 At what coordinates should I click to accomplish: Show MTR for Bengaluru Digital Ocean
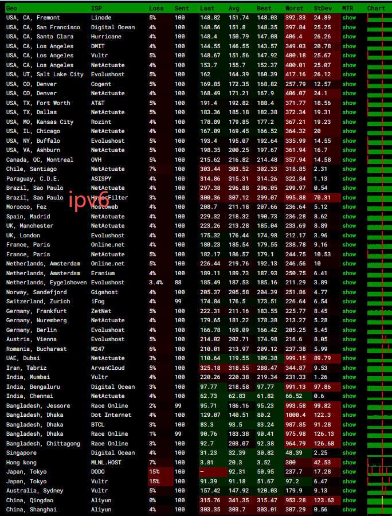point(349,387)
